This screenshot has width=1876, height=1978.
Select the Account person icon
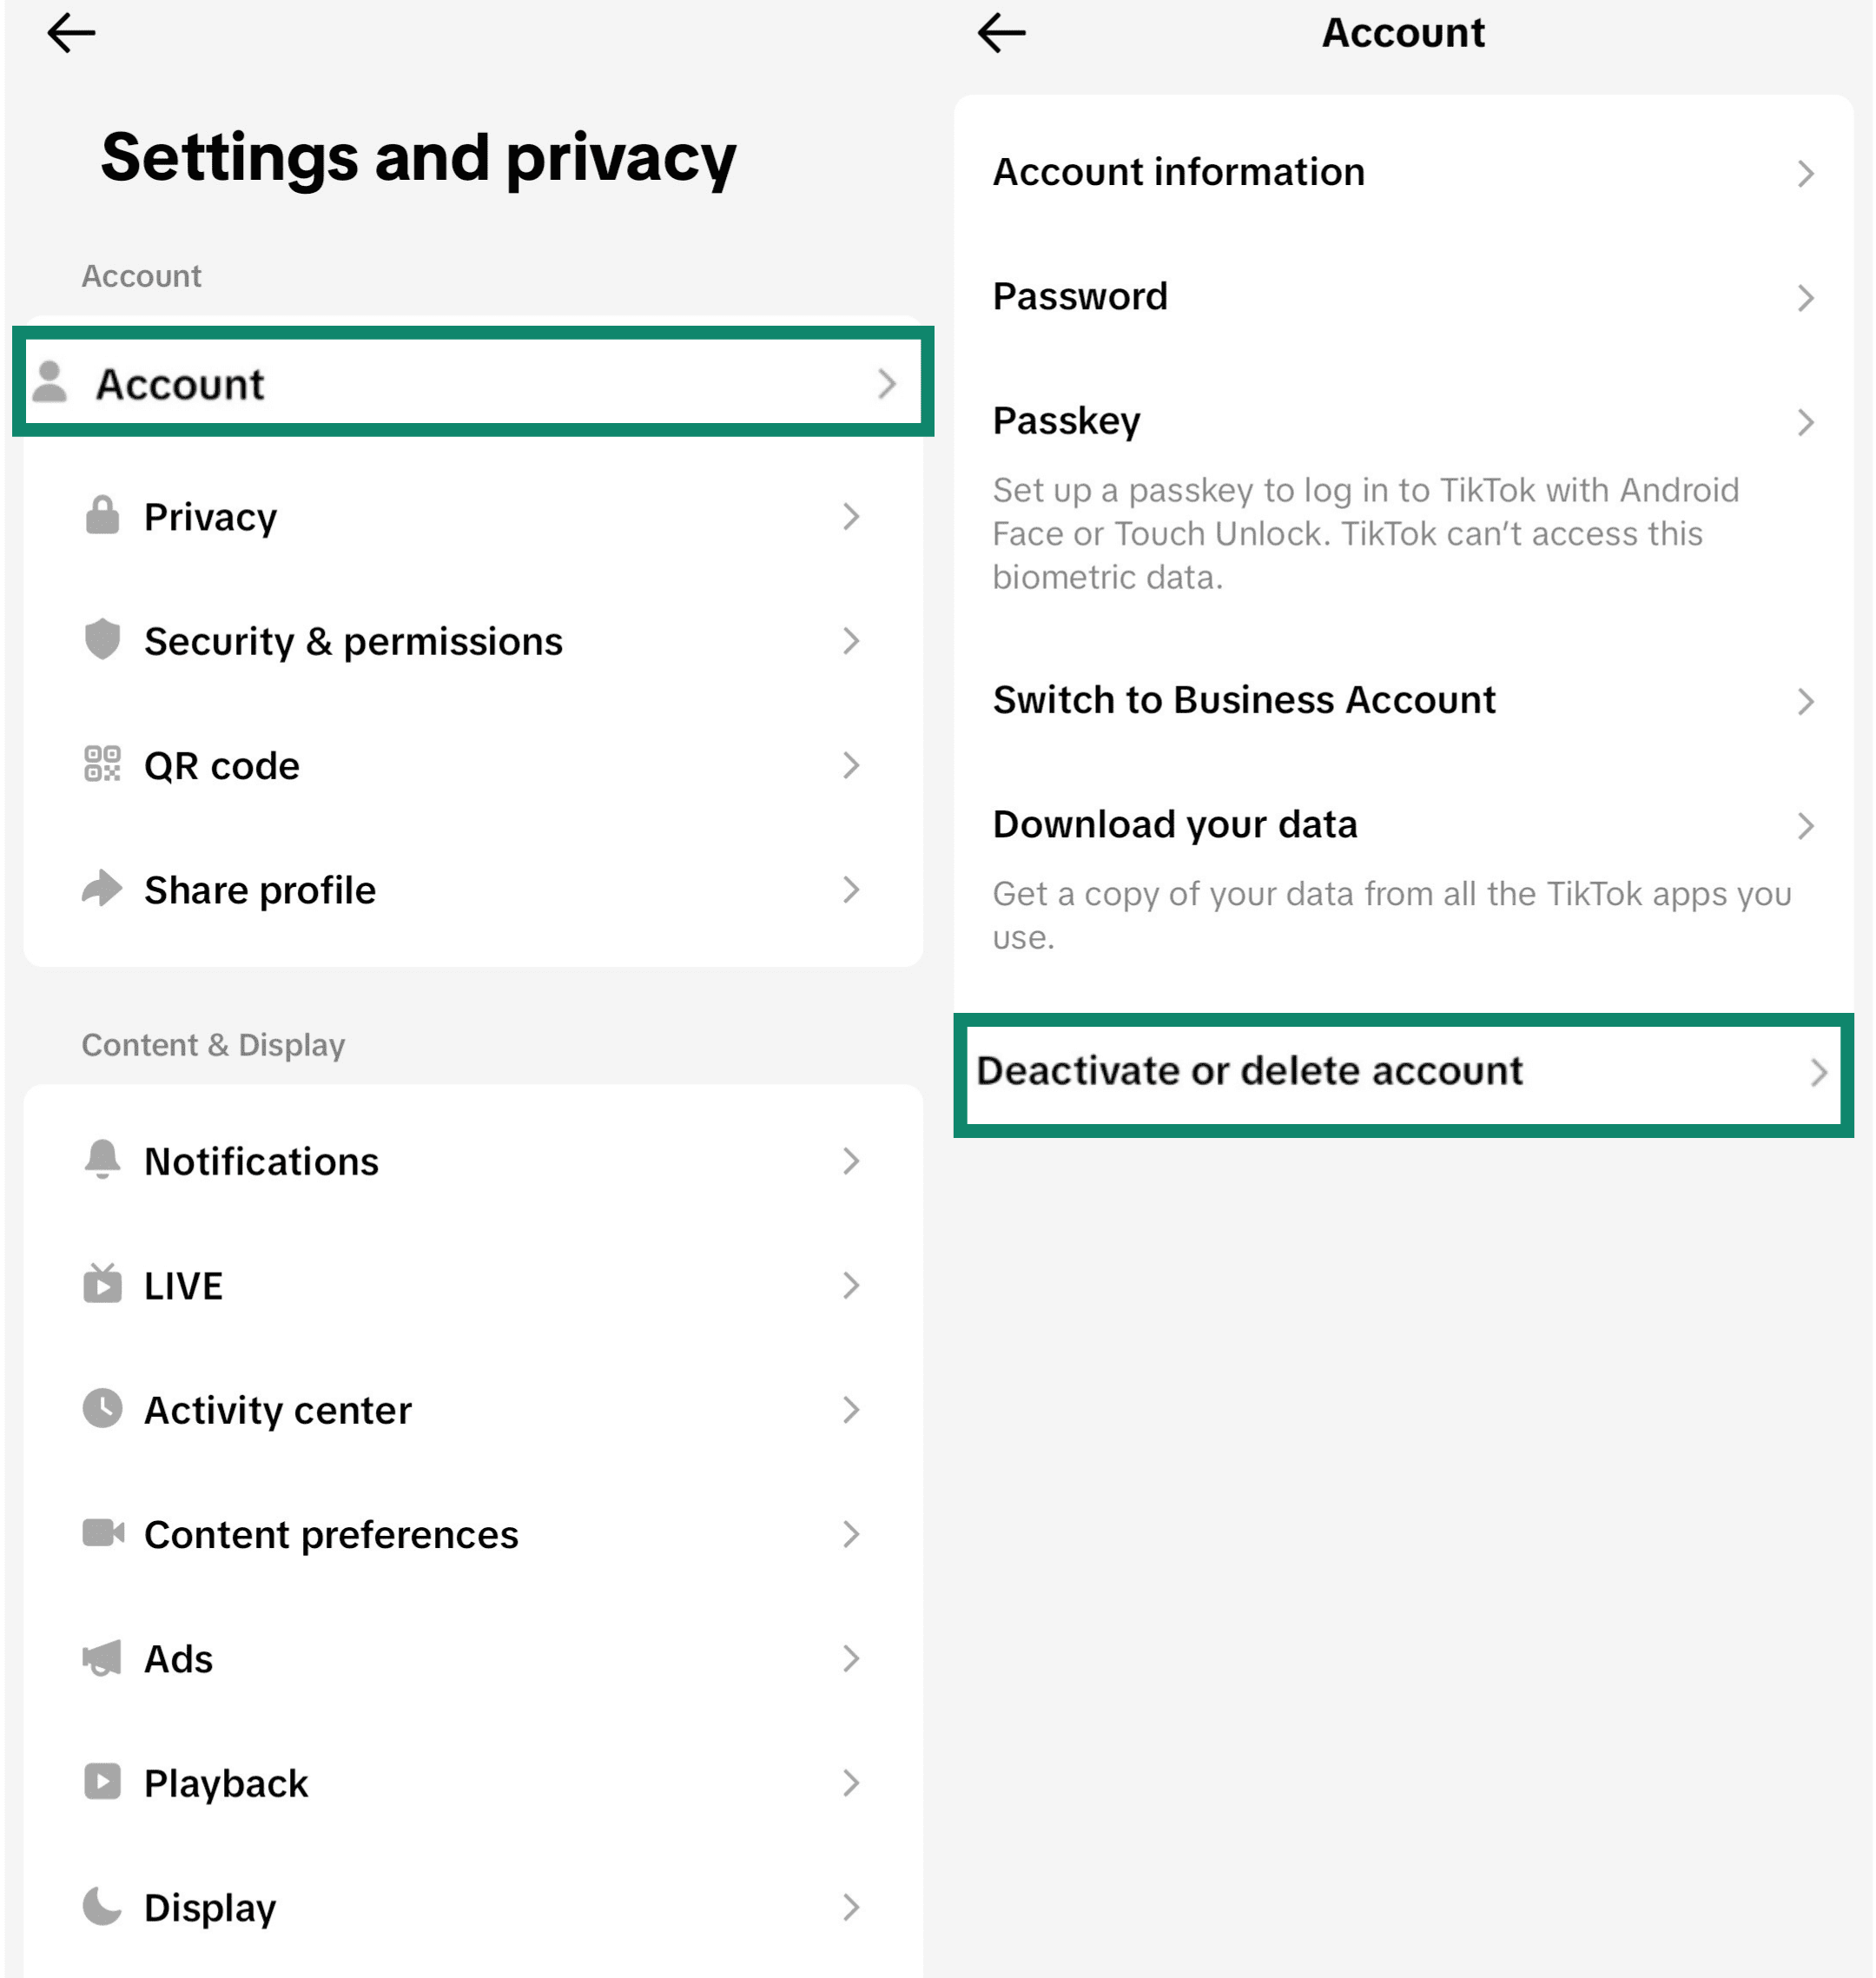point(50,383)
